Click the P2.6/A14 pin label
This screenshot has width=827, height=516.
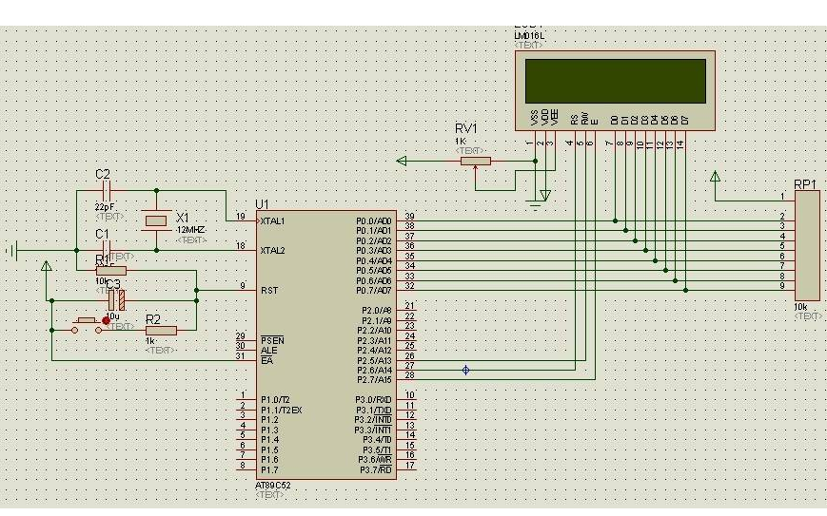(374, 371)
